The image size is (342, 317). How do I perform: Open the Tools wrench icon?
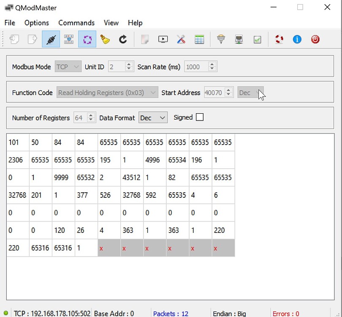click(x=181, y=39)
